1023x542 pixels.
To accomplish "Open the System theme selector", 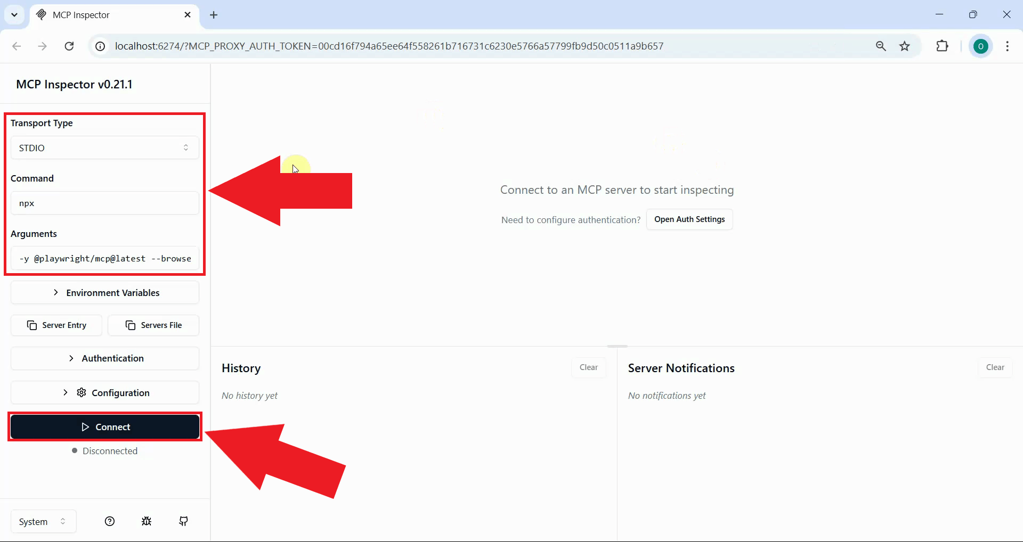I will 42,521.
